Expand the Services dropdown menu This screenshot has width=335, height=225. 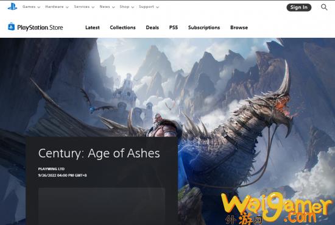pyautogui.click(x=84, y=7)
